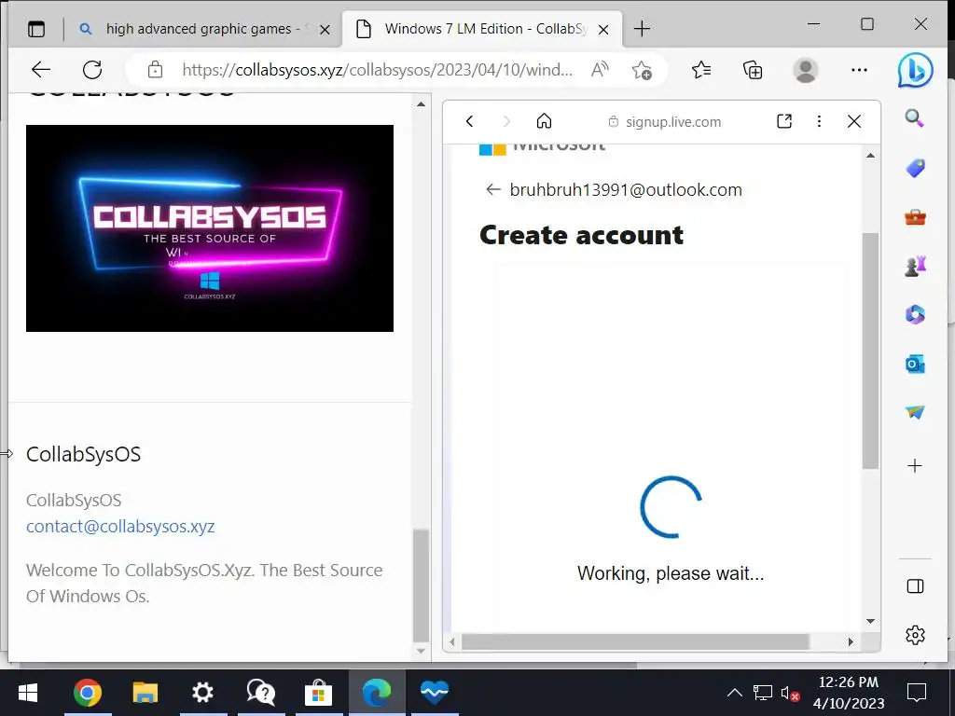
Task: Open the Favorites list
Action: click(x=701, y=70)
